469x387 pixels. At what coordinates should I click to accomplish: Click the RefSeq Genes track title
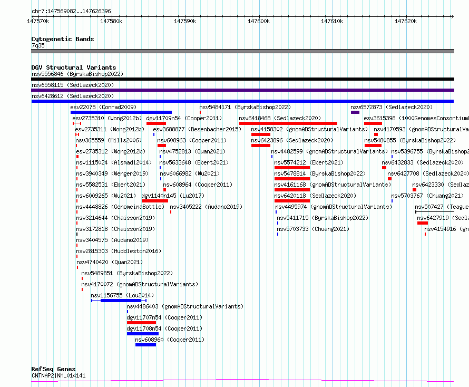coord(53,369)
